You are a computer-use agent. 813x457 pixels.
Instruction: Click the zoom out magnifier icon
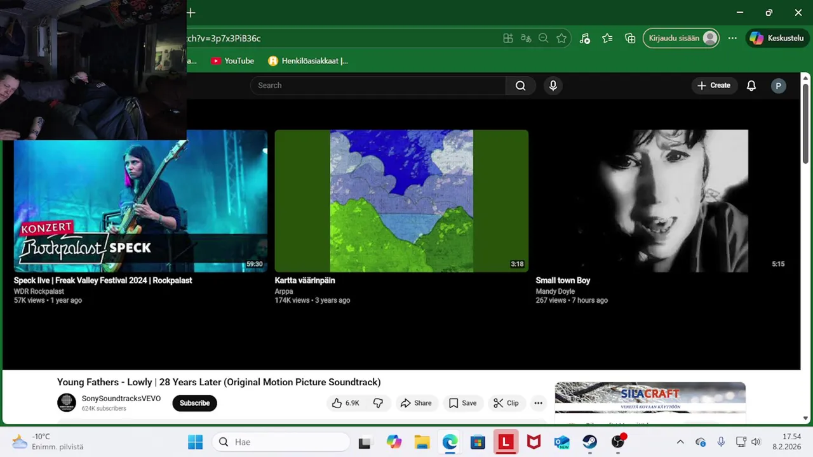click(x=544, y=38)
